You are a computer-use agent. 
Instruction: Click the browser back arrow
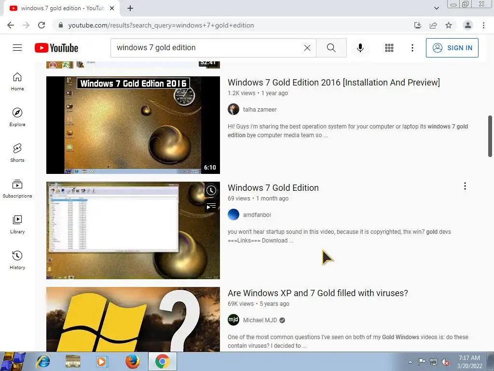click(11, 25)
